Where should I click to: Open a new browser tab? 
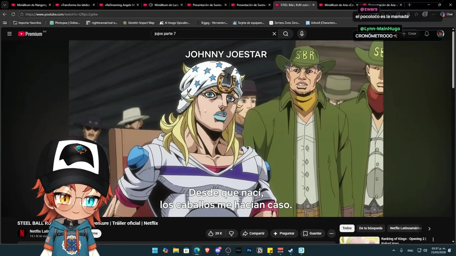point(409,5)
